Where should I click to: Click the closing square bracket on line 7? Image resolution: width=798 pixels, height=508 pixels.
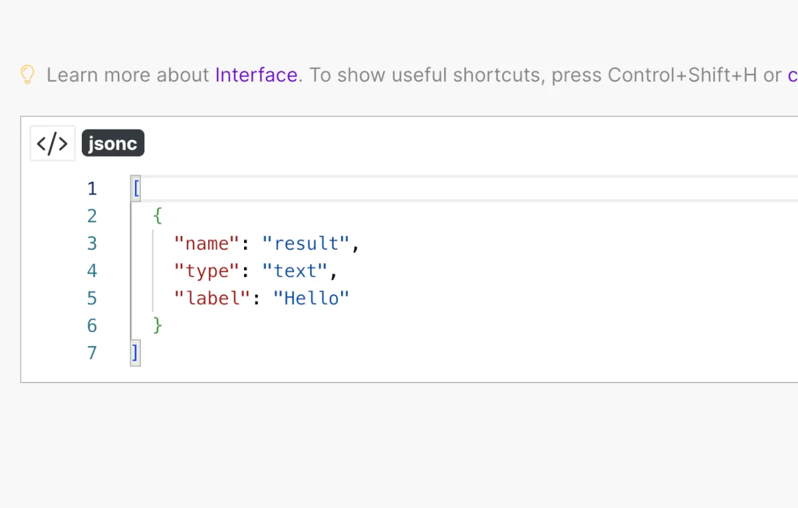click(x=136, y=353)
